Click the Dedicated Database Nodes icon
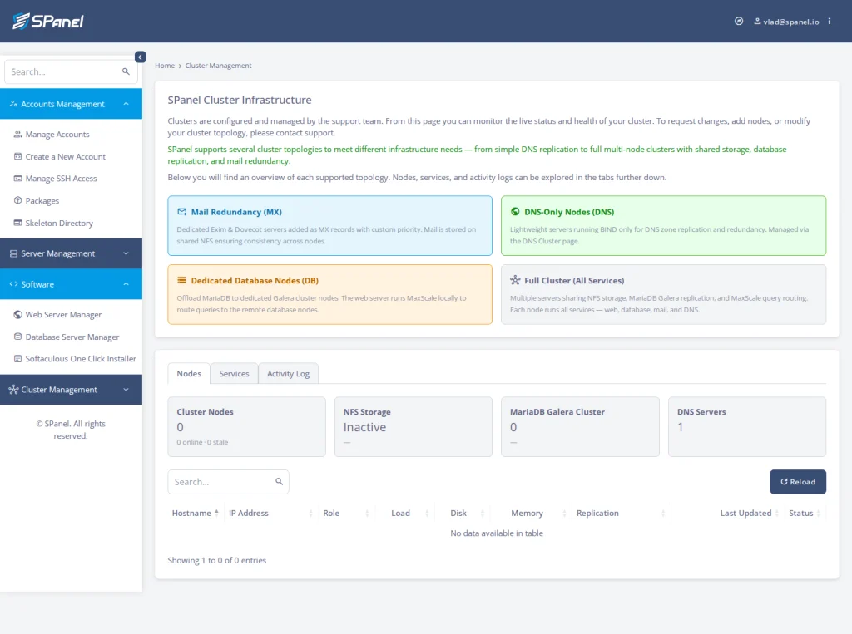 click(182, 281)
